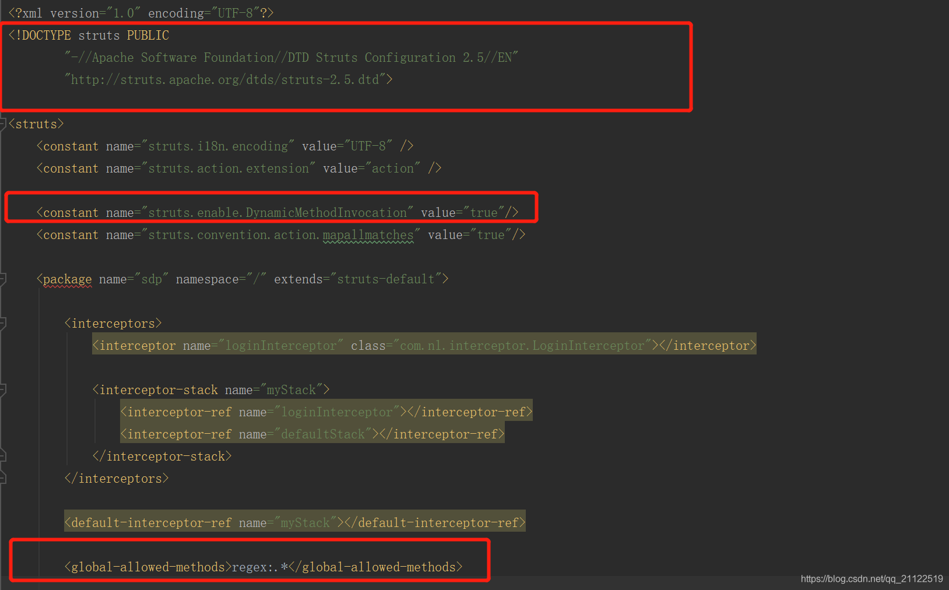This screenshot has height=590, width=949.
Task: Click encoding="UTF-8" in the xml declaration
Action: click(203, 13)
